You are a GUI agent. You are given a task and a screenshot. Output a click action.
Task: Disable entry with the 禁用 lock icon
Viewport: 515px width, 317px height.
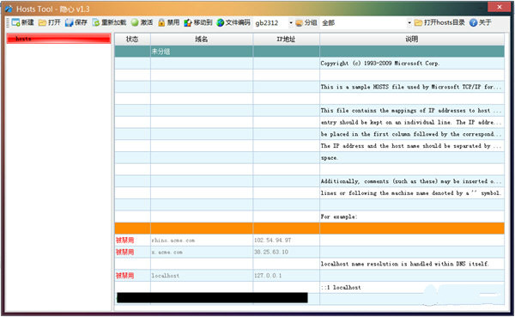161,22
